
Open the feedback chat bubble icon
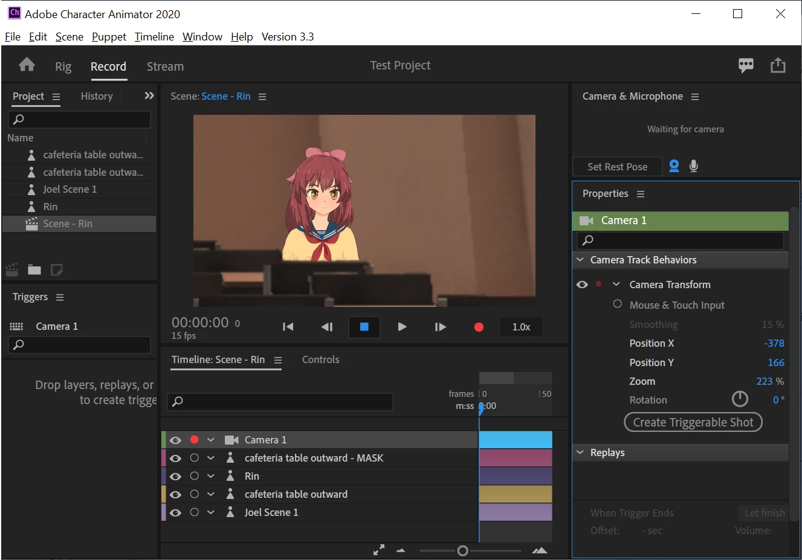[746, 65]
